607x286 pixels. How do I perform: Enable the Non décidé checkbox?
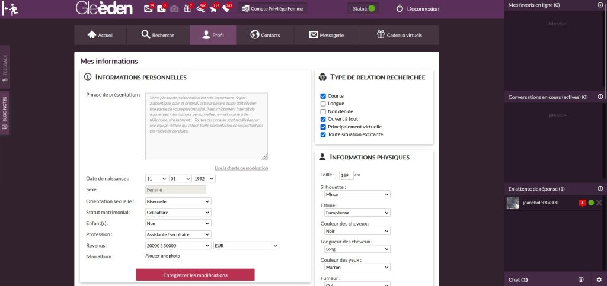[323, 111]
